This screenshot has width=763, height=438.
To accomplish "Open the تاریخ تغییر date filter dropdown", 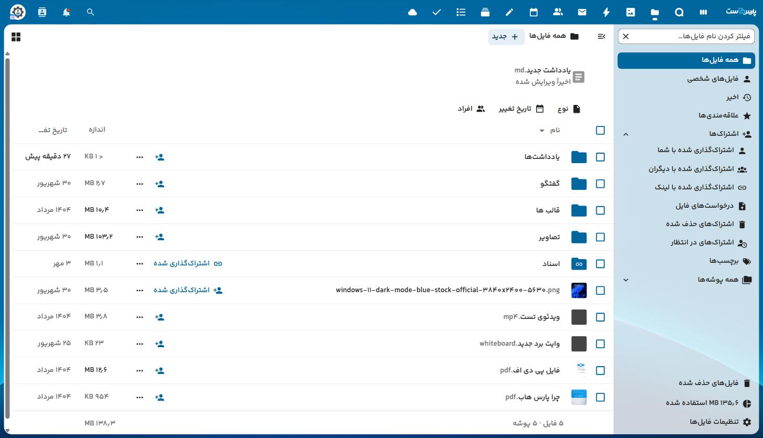I will tap(521, 109).
